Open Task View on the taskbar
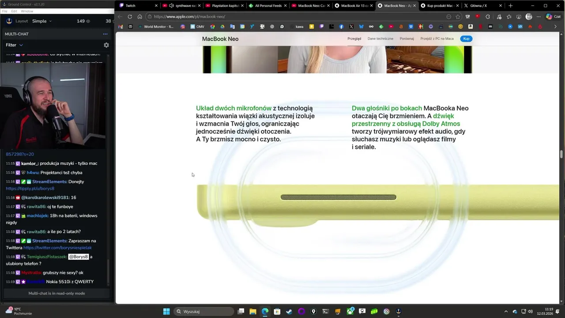The height and width of the screenshot is (318, 565). coord(241,311)
